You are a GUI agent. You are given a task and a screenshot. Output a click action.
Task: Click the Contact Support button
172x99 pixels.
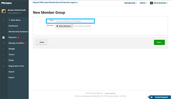pyautogui.click(x=160, y=97)
